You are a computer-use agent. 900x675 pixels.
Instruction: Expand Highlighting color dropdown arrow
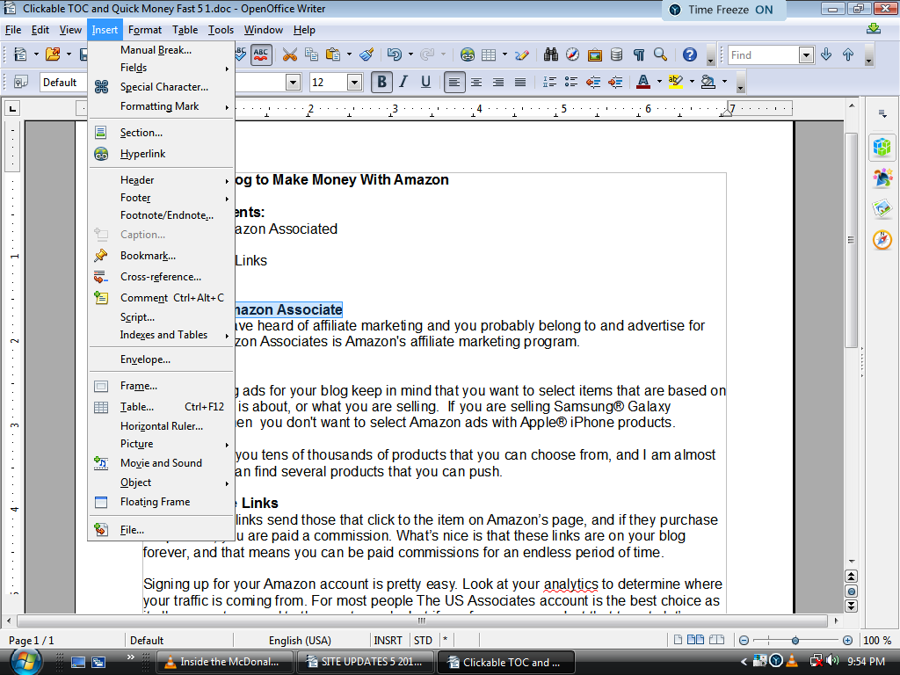point(692,82)
